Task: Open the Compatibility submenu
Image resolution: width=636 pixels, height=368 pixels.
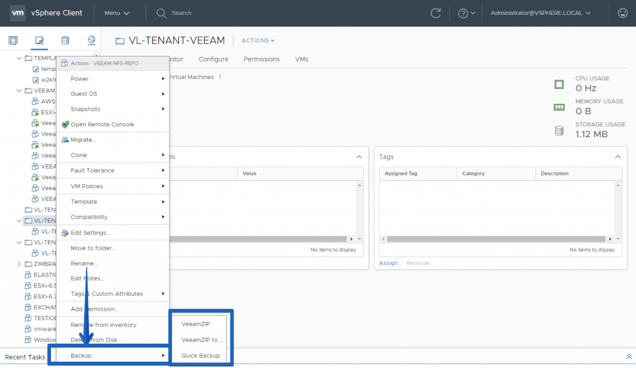Action: point(113,218)
